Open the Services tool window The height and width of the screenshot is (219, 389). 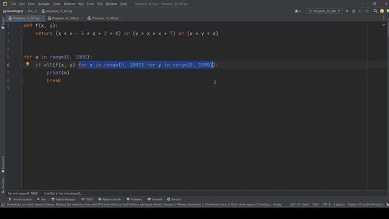point(174,200)
